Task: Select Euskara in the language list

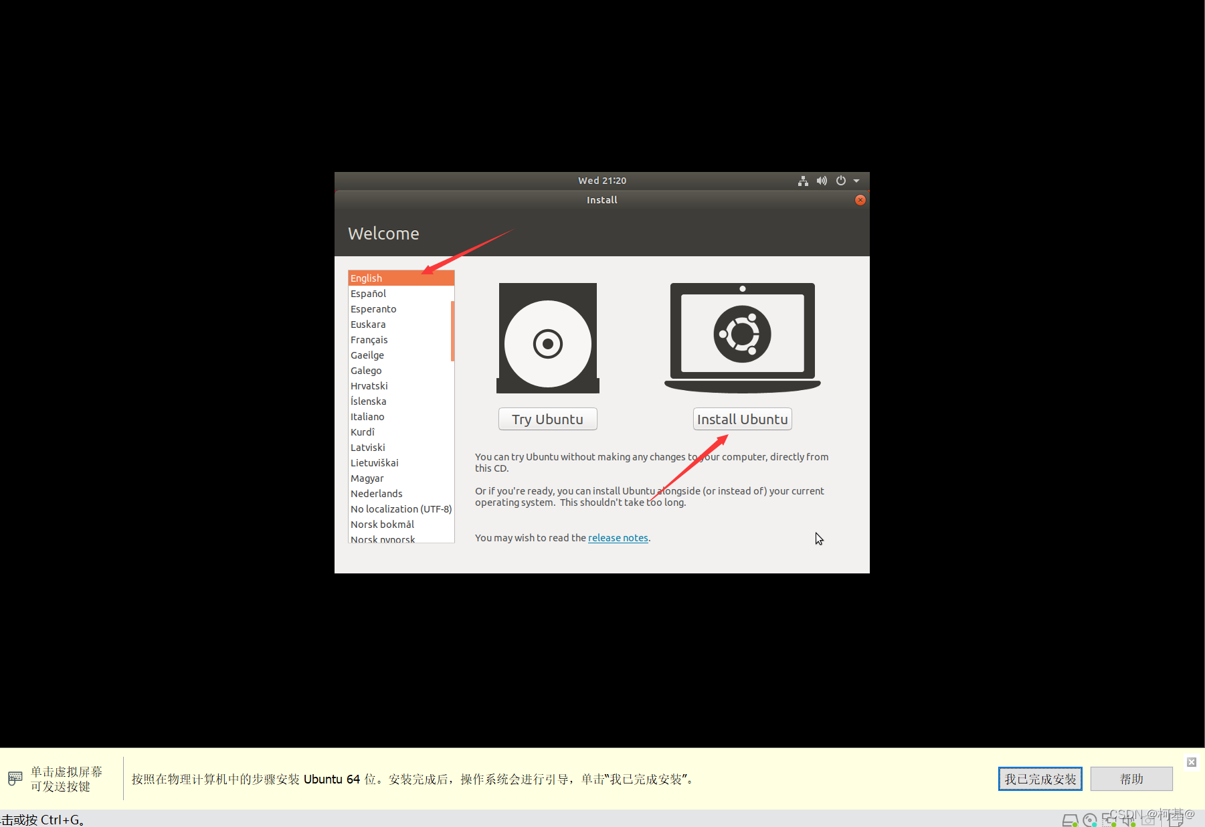Action: click(x=401, y=325)
